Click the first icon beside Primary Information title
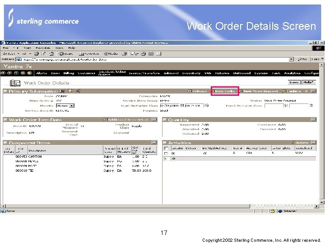This screenshot has height=244, width=325. (62, 91)
